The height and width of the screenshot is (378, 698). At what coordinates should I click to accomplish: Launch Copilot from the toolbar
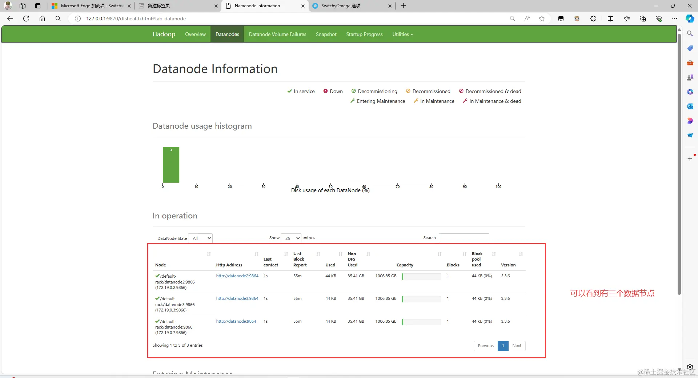[690, 19]
